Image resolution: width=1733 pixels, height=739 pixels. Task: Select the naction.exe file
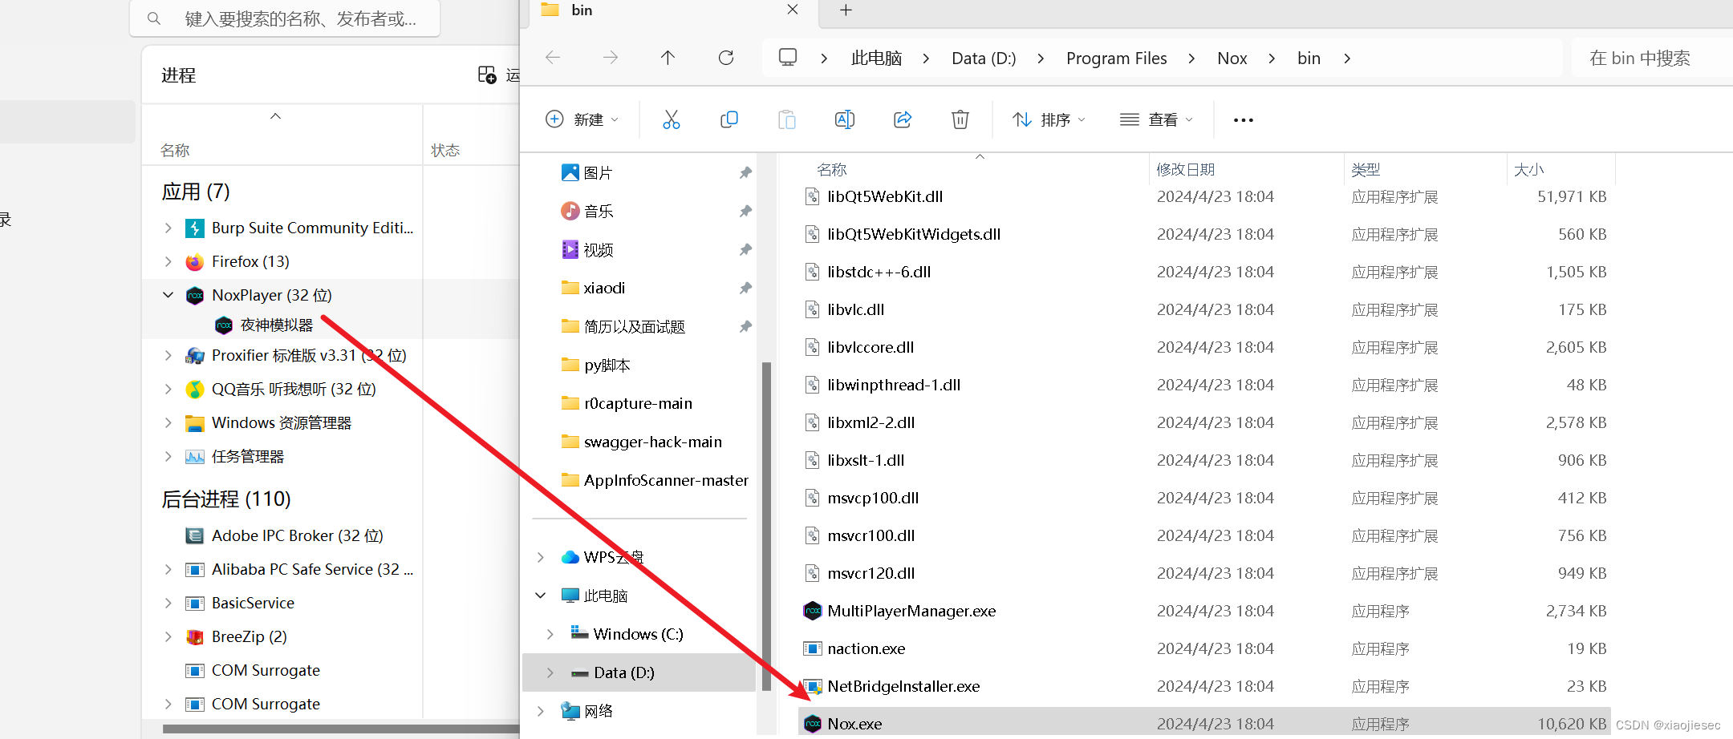[x=866, y=648]
